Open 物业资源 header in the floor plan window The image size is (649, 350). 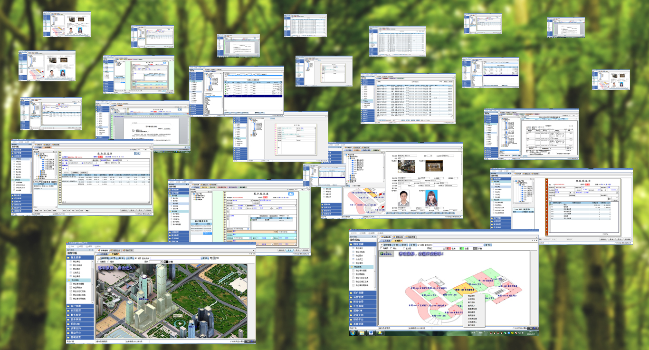point(363,244)
